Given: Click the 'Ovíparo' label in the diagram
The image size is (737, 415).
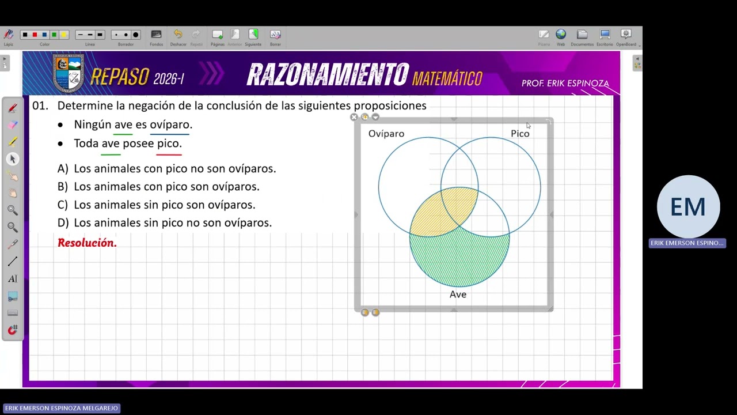Looking at the screenshot, I should pos(386,134).
